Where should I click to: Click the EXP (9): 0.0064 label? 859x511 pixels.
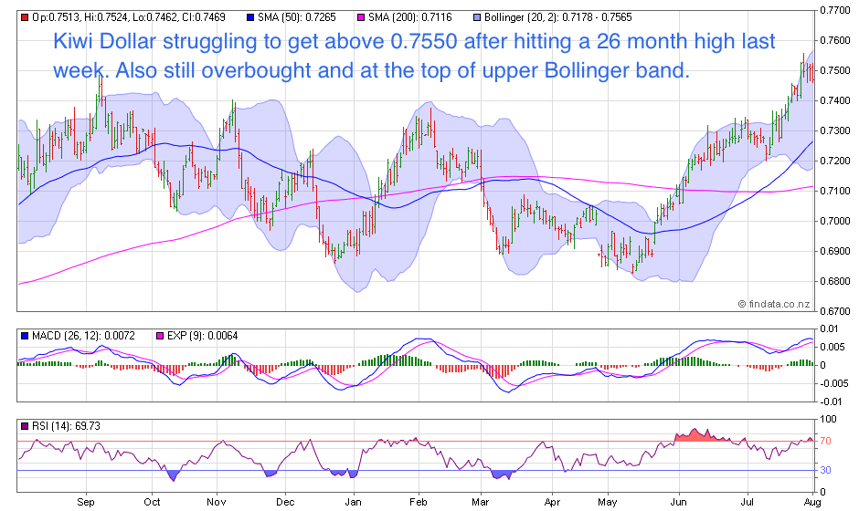tap(203, 336)
